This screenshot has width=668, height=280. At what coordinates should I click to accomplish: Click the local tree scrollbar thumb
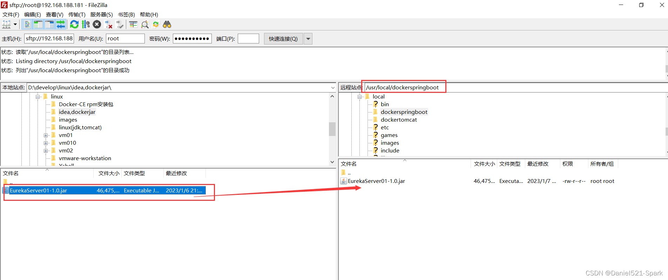(x=332, y=129)
